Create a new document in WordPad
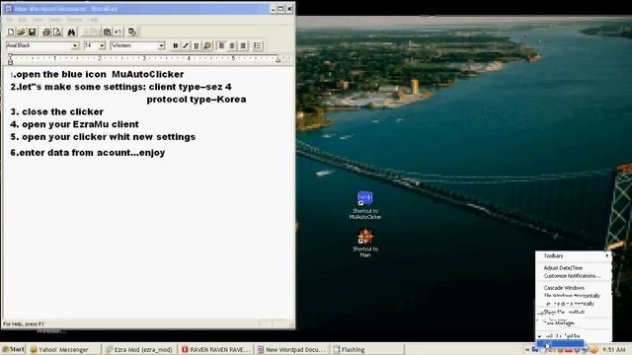The height and width of the screenshot is (355, 632). [11, 32]
